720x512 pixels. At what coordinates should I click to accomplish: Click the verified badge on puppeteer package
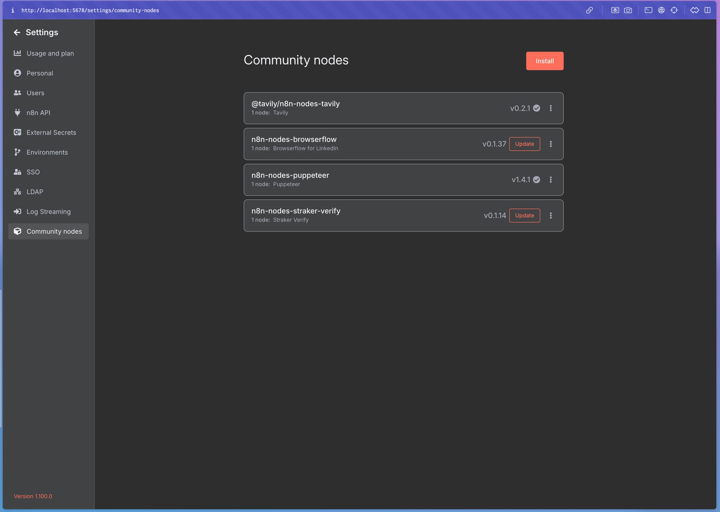[x=537, y=180]
